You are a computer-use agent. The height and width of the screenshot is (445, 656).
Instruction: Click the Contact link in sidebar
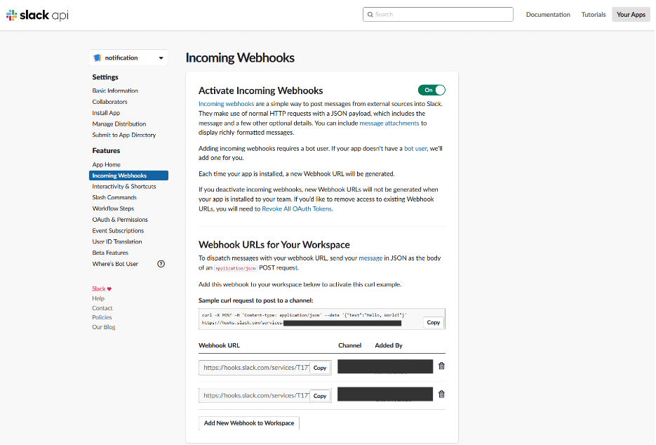(102, 308)
